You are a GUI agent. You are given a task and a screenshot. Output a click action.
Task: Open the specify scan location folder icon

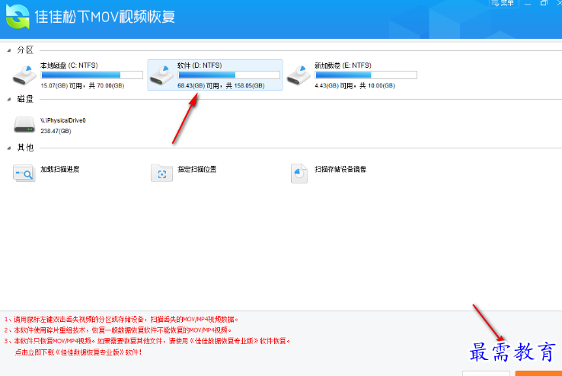(161, 174)
